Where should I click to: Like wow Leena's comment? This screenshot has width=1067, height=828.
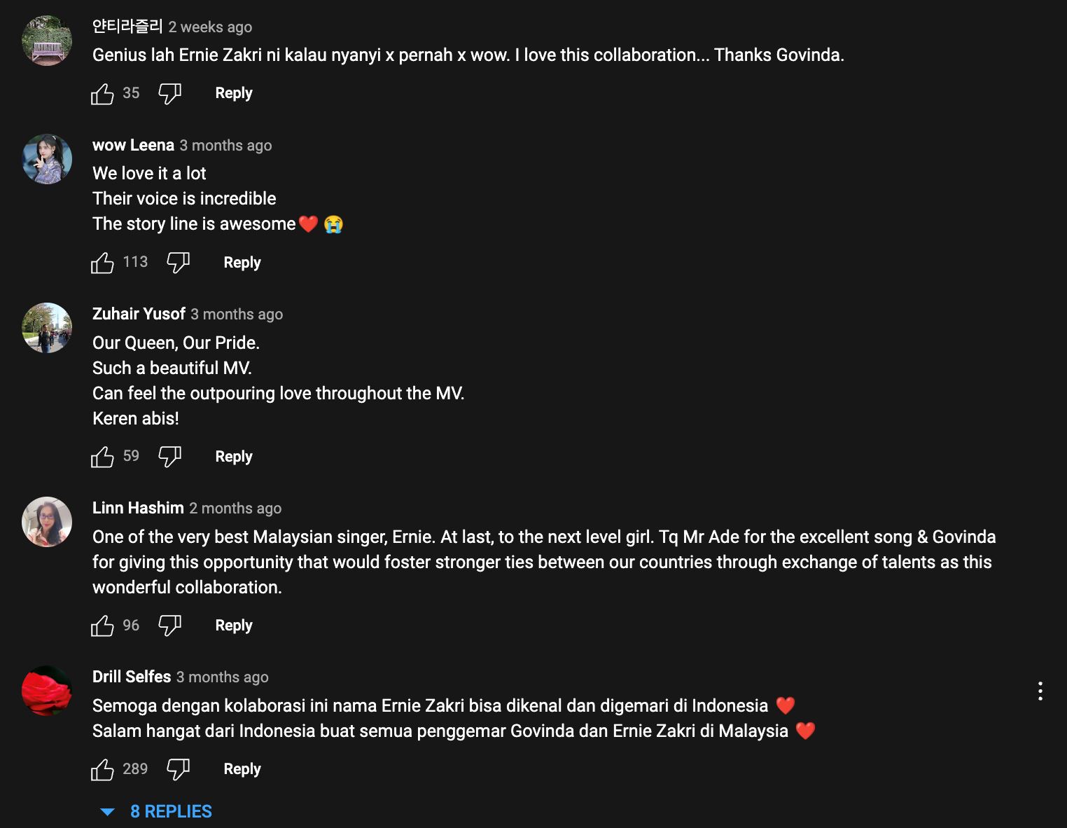(x=102, y=263)
